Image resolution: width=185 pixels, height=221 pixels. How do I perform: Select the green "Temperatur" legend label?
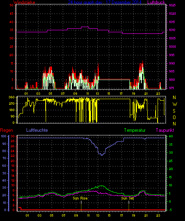click(135, 130)
